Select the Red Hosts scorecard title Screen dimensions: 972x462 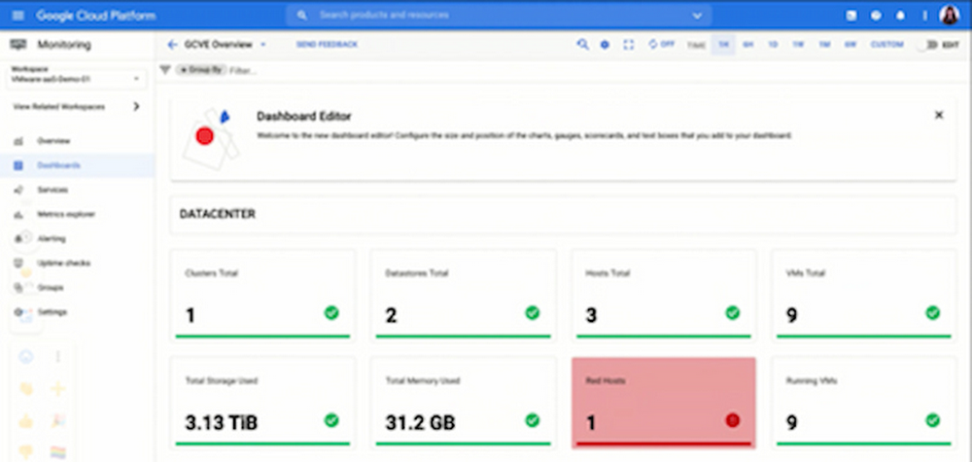pos(605,380)
